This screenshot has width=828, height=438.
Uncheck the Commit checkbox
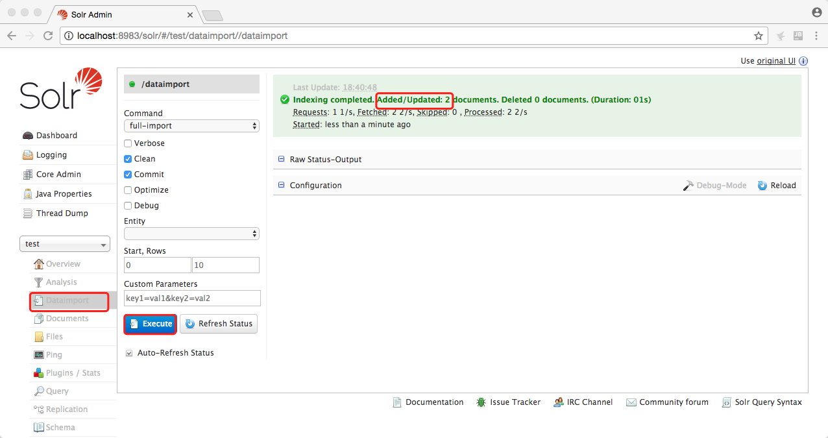tap(128, 175)
